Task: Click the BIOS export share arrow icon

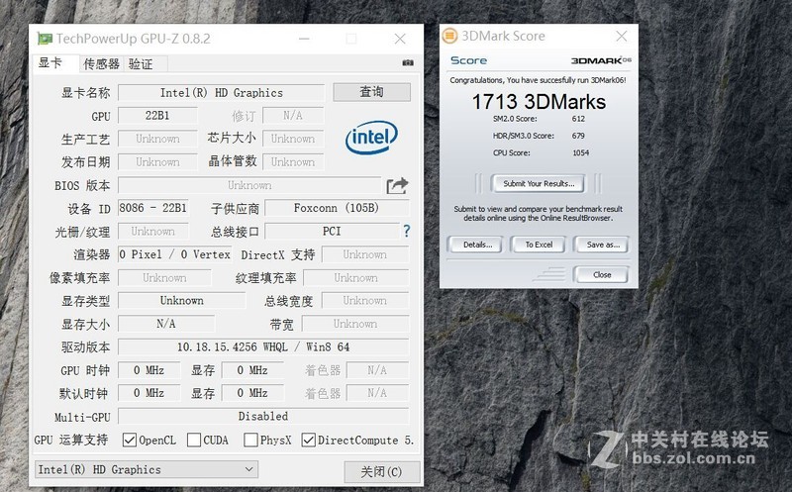Action: point(397,185)
